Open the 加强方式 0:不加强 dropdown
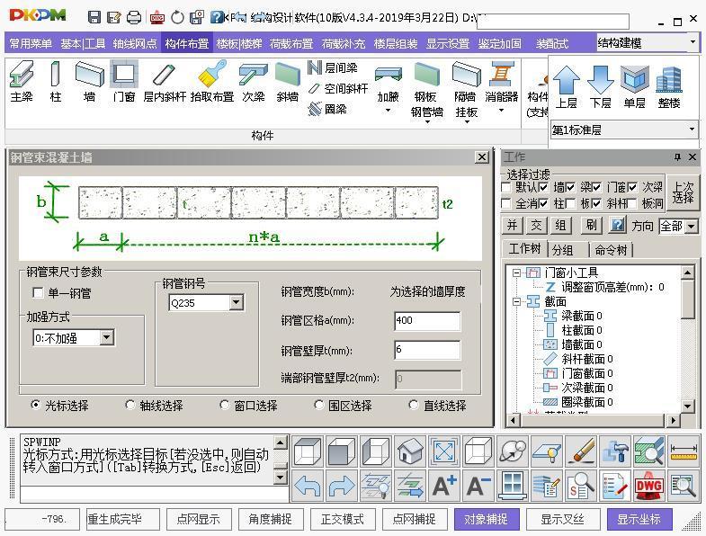Screen dimensions: 706x536 107,337
